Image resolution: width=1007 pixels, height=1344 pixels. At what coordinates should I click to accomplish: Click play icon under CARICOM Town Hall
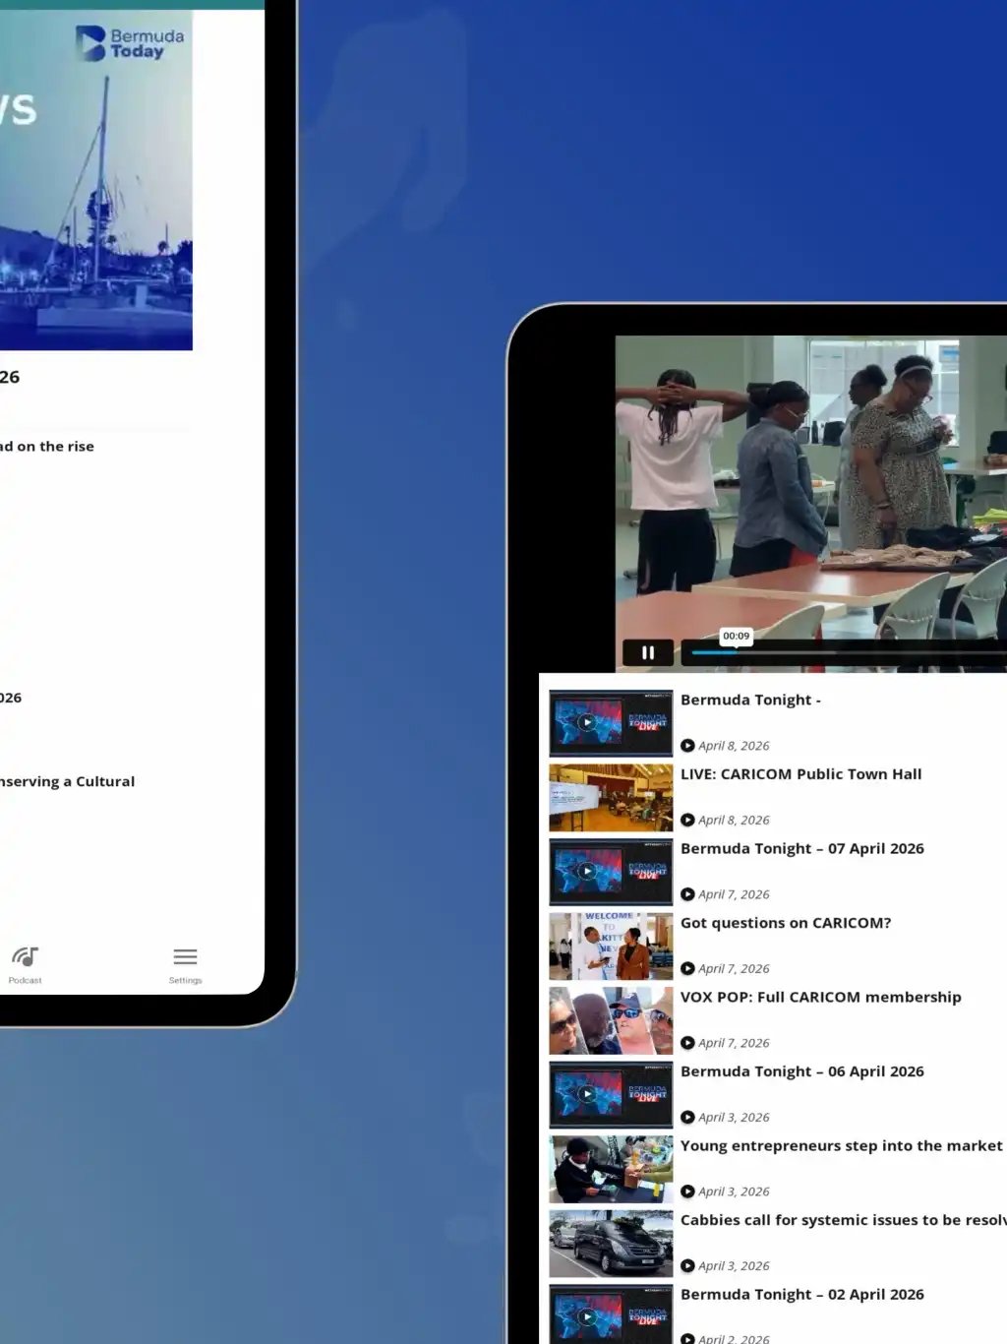point(687,820)
